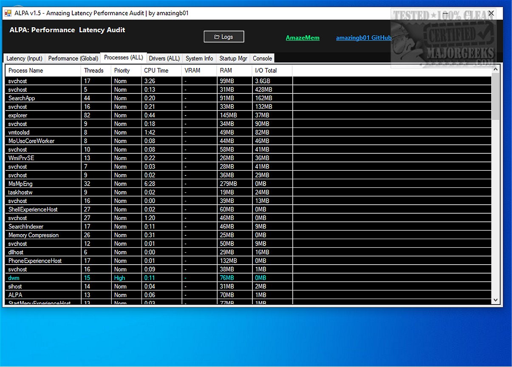Click the 428MB I/O Total value
The width and height of the screenshot is (512, 367).
tap(263, 90)
